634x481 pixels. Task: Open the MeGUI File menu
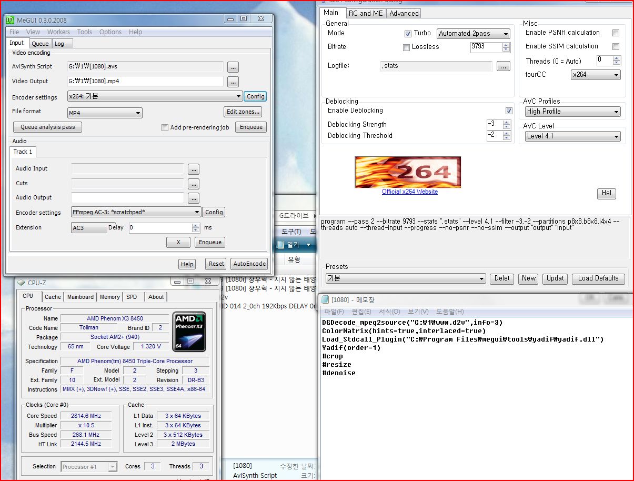pos(14,32)
